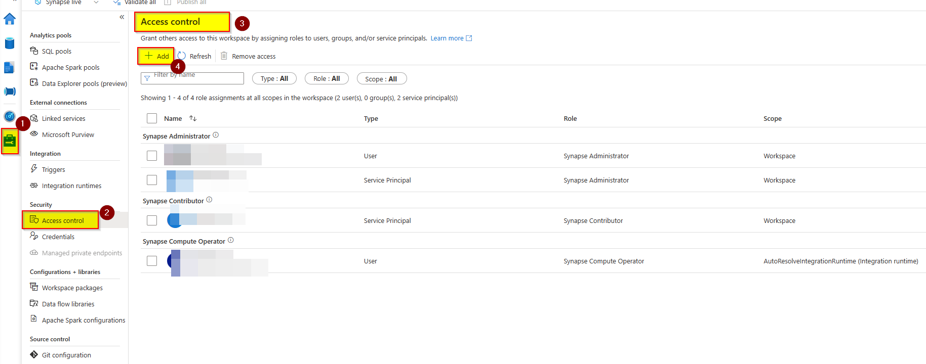This screenshot has width=926, height=364.
Task: Open the Home hub icon
Action: tap(10, 19)
